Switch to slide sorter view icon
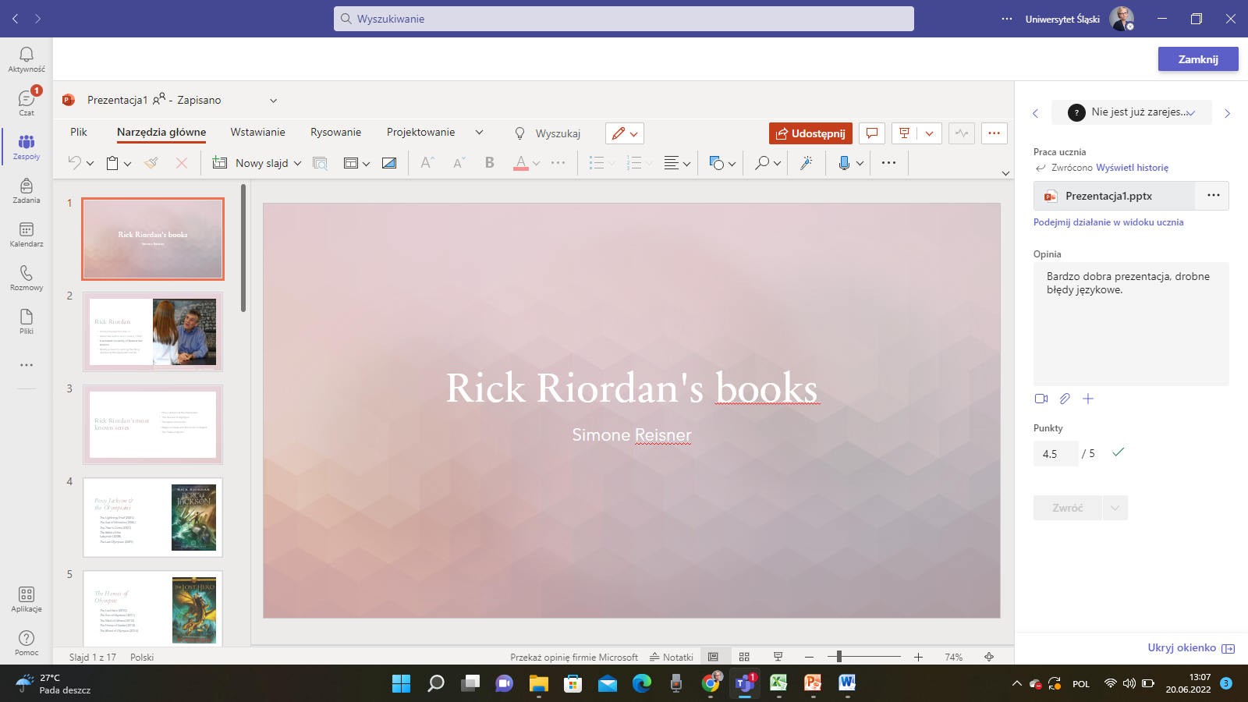Viewport: 1248px width, 702px height. point(744,657)
